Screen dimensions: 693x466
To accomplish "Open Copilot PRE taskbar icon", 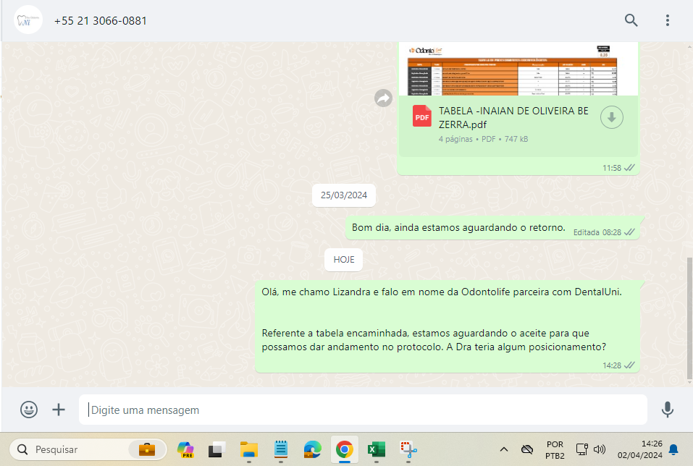I will [x=185, y=449].
